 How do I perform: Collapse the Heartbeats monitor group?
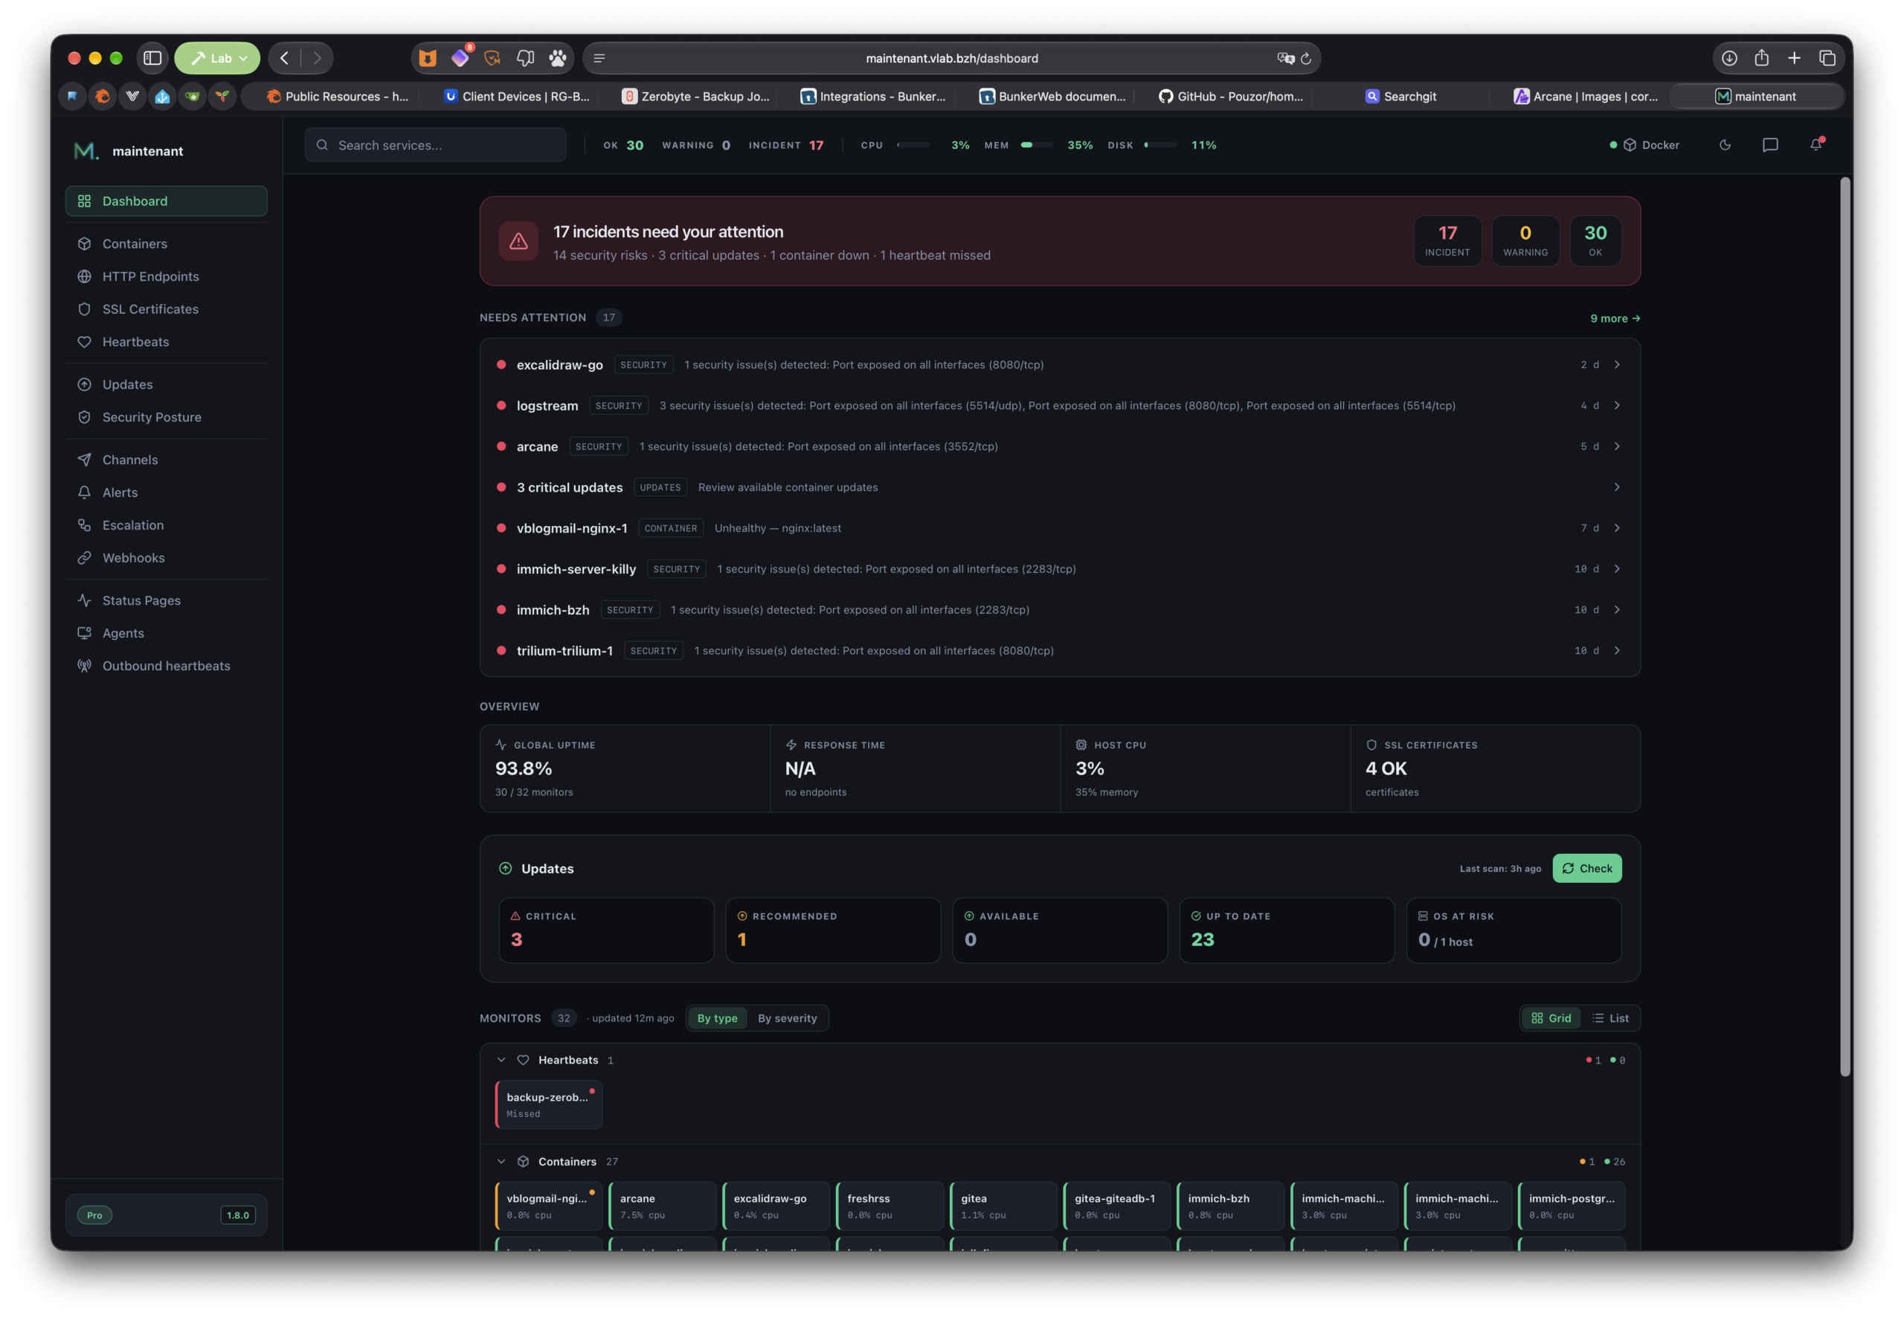(x=501, y=1059)
